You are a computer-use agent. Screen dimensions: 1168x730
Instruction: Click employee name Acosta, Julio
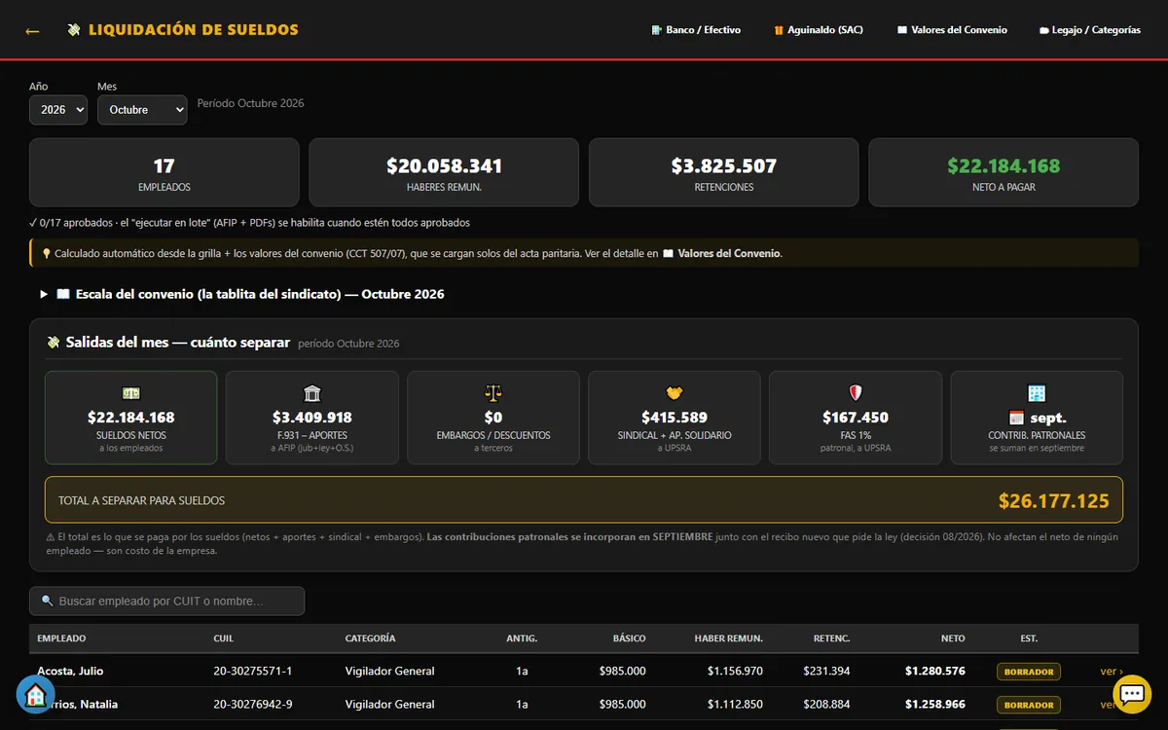click(70, 672)
